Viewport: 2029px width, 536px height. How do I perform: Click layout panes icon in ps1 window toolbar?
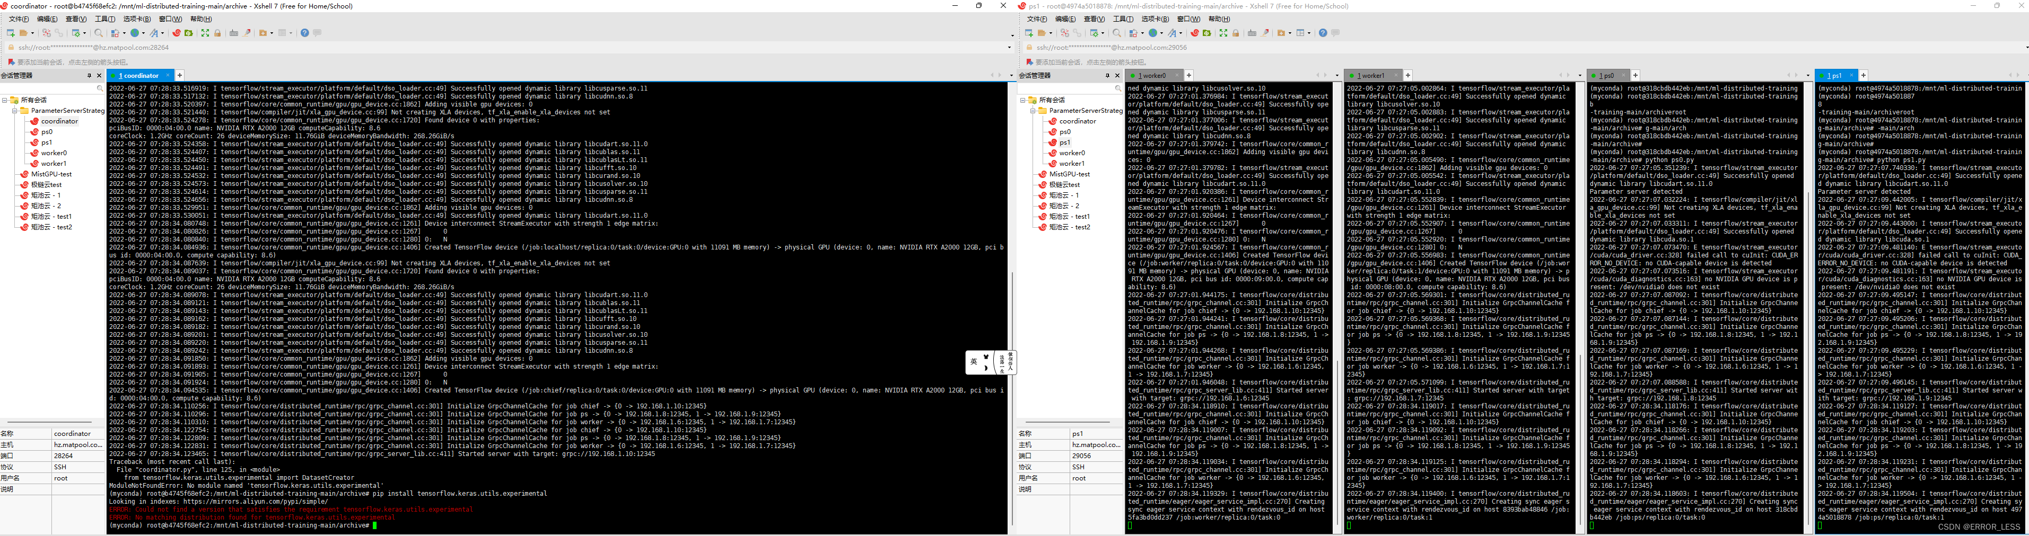pos(1300,33)
